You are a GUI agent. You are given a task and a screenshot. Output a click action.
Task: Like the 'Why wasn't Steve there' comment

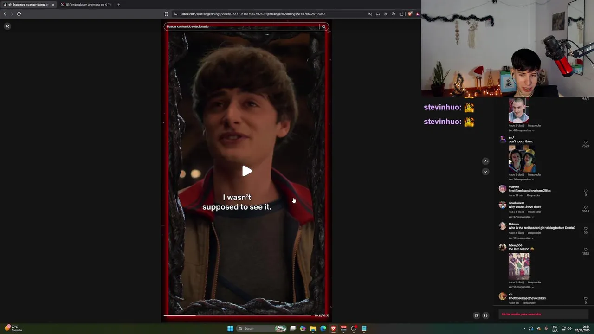pos(586,207)
